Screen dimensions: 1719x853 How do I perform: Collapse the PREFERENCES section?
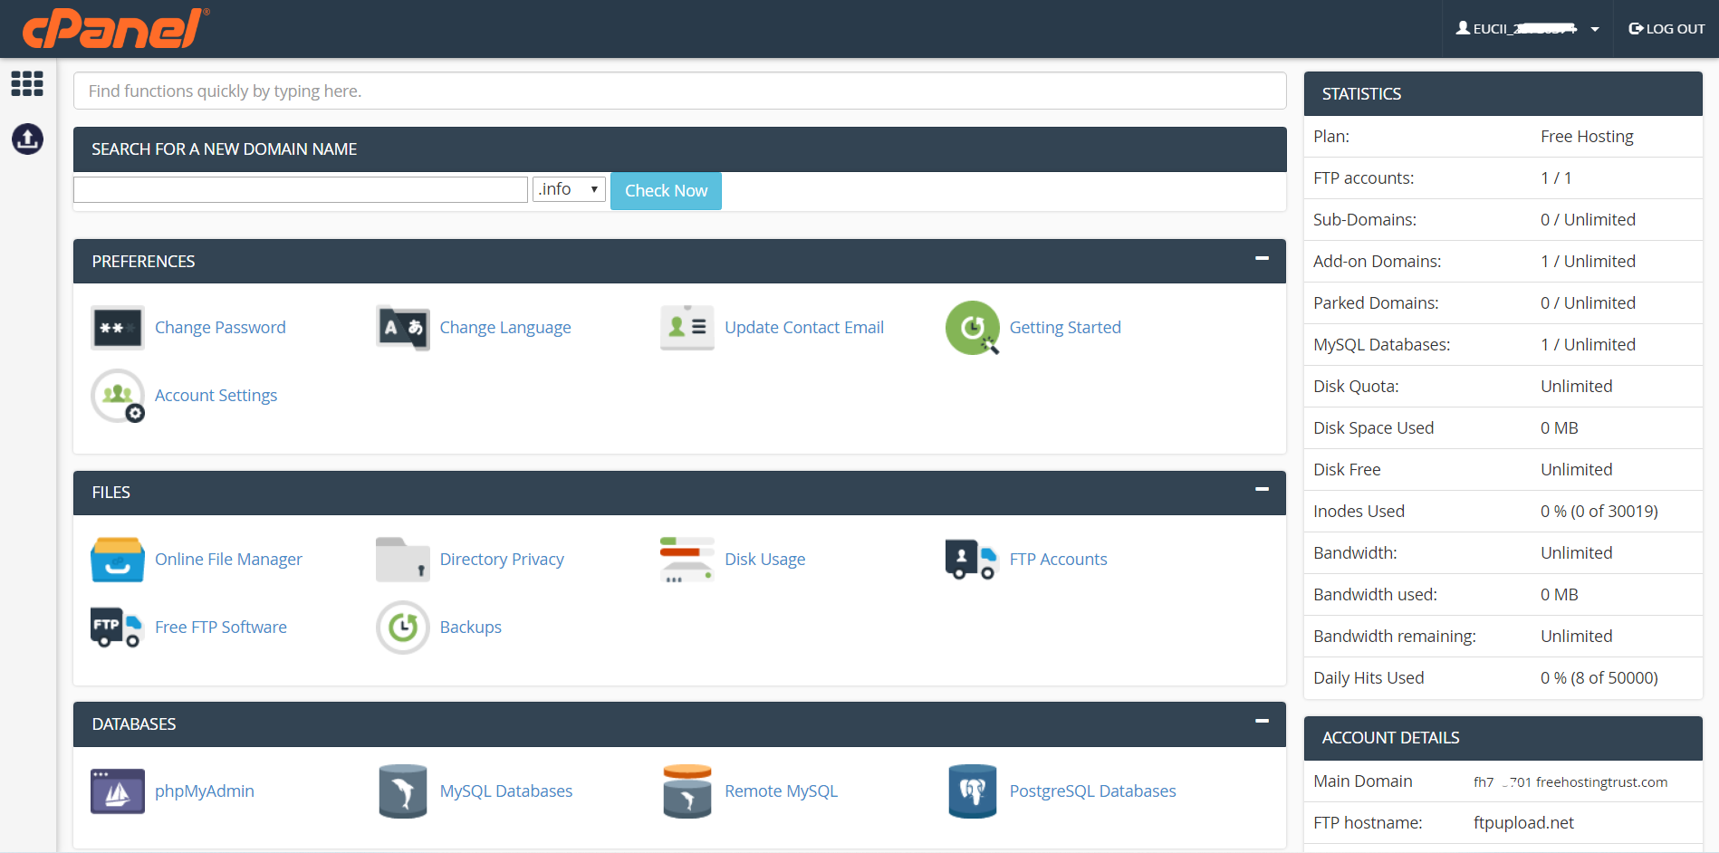click(x=1262, y=258)
